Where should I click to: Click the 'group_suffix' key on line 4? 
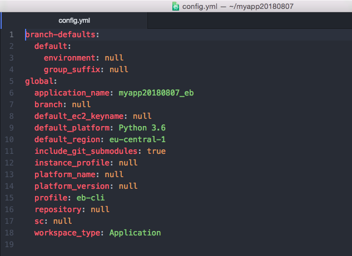tap(72, 69)
